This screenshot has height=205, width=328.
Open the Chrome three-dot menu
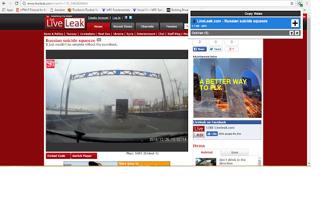pyautogui.click(x=306, y=4)
